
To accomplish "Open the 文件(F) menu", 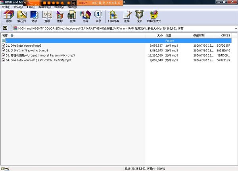I will [x=6, y=7].
